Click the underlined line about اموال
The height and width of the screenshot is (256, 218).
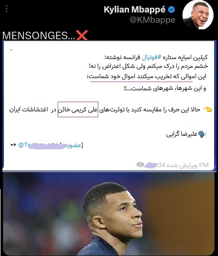click(x=147, y=76)
